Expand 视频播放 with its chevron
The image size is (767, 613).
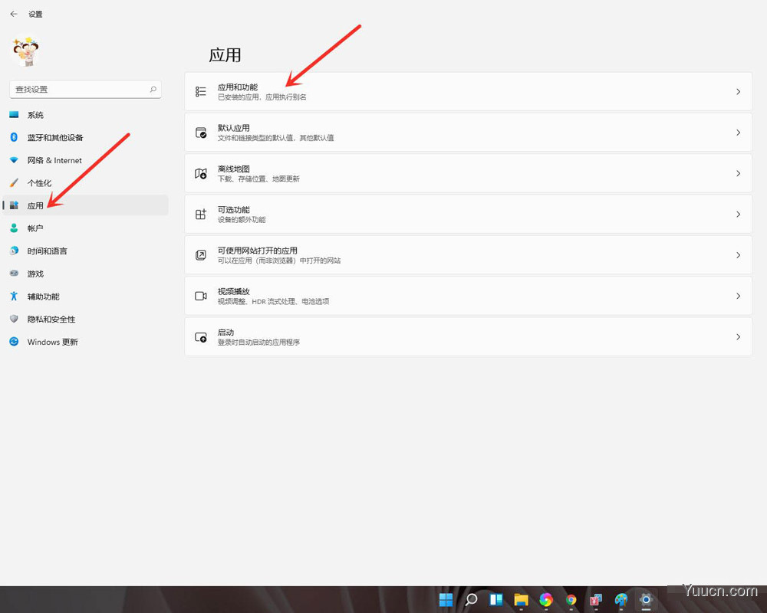(738, 296)
